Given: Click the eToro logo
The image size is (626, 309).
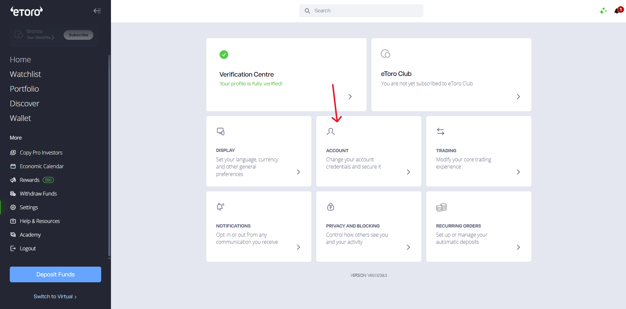Looking at the screenshot, I should [26, 11].
